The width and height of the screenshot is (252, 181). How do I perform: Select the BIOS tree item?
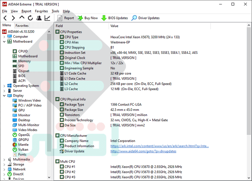19,76
